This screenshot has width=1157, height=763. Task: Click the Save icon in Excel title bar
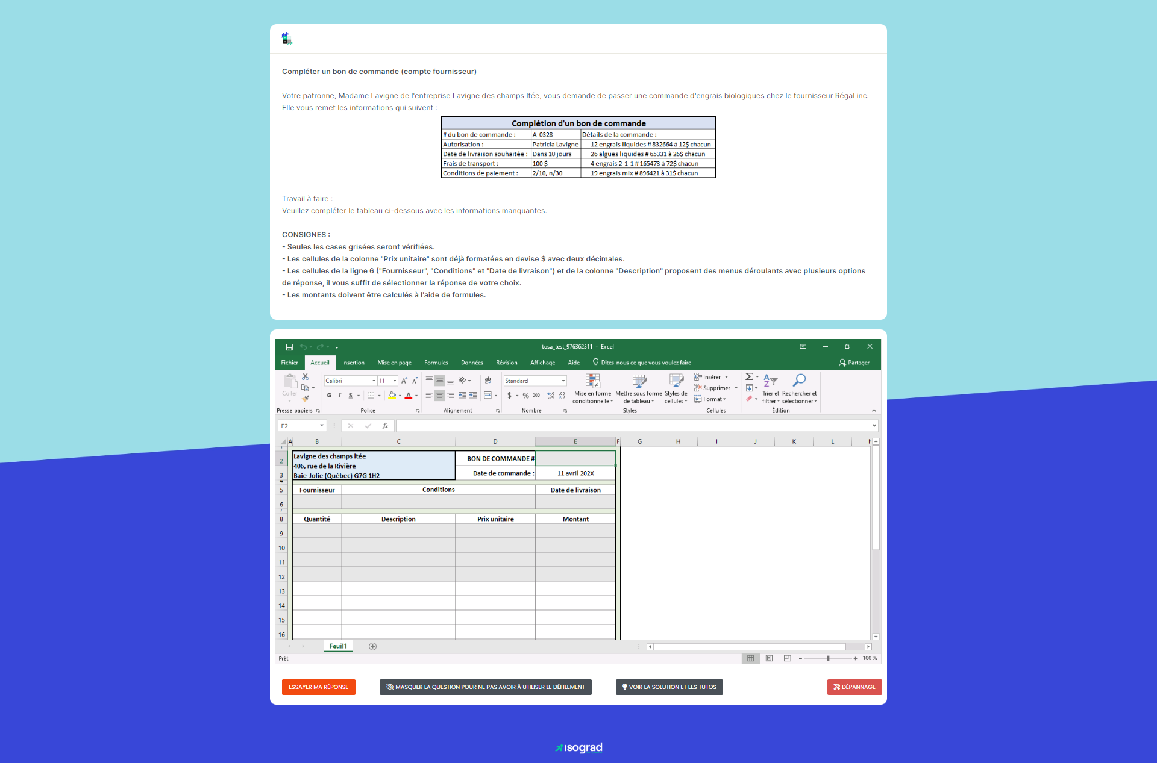pos(289,347)
